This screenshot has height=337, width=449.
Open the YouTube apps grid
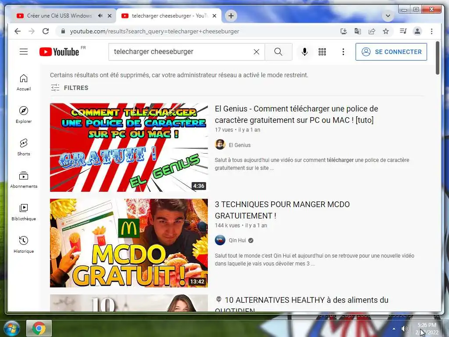[x=322, y=52]
